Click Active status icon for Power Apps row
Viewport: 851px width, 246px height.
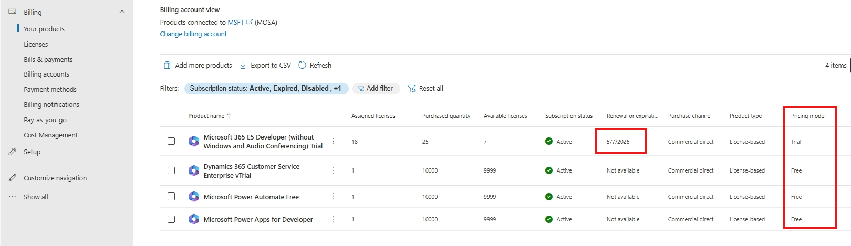pos(549,219)
